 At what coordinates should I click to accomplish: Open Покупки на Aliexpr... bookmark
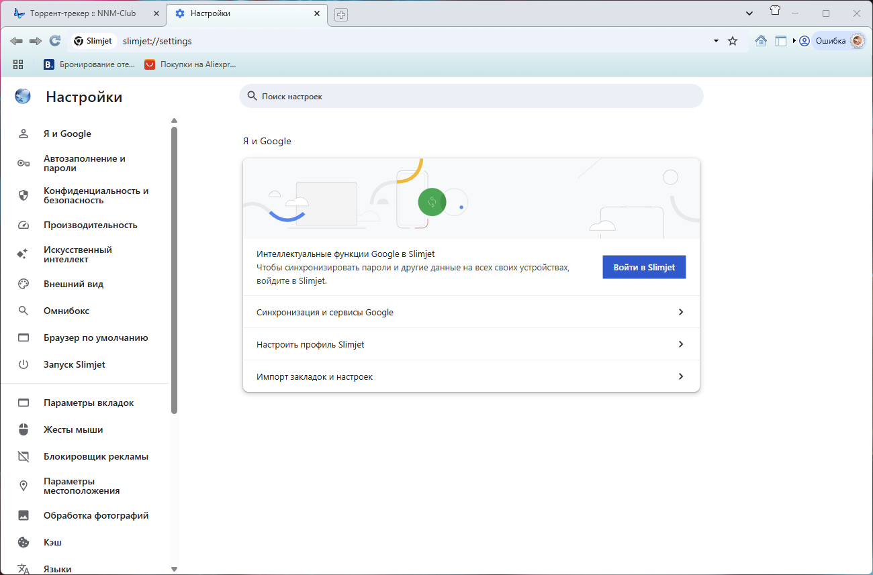[x=190, y=64]
